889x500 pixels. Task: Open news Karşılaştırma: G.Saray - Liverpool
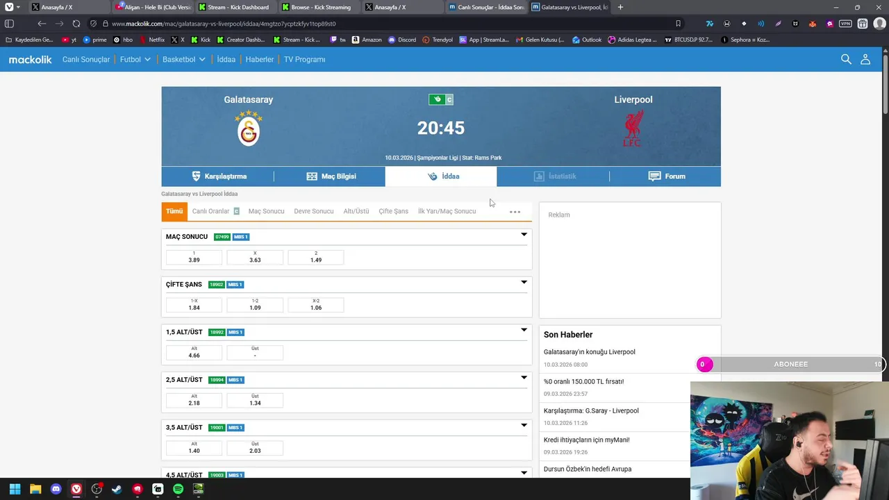tap(591, 410)
